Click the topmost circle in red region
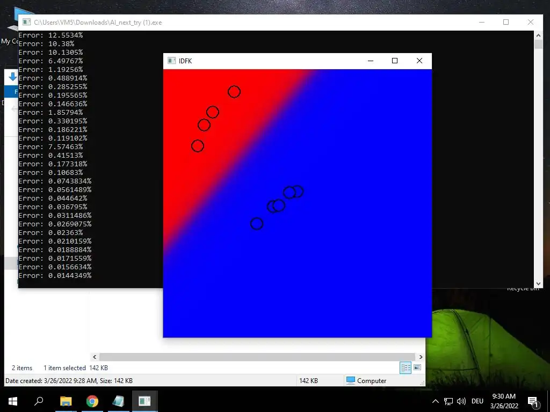 pyautogui.click(x=234, y=92)
